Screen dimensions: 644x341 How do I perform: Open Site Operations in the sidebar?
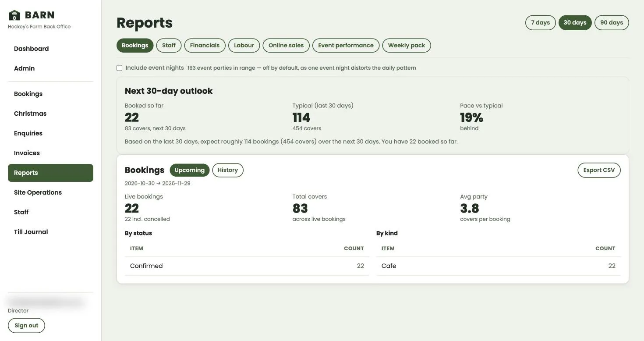coord(50,192)
